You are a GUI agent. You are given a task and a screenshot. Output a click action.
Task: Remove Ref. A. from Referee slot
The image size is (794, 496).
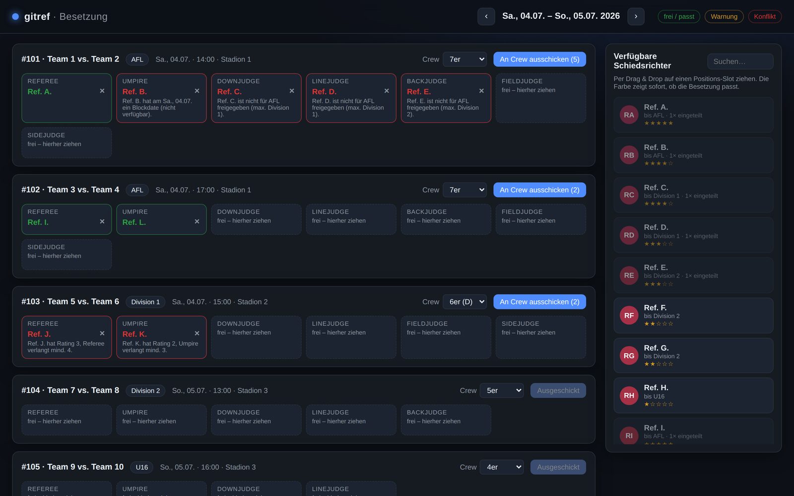pos(102,91)
